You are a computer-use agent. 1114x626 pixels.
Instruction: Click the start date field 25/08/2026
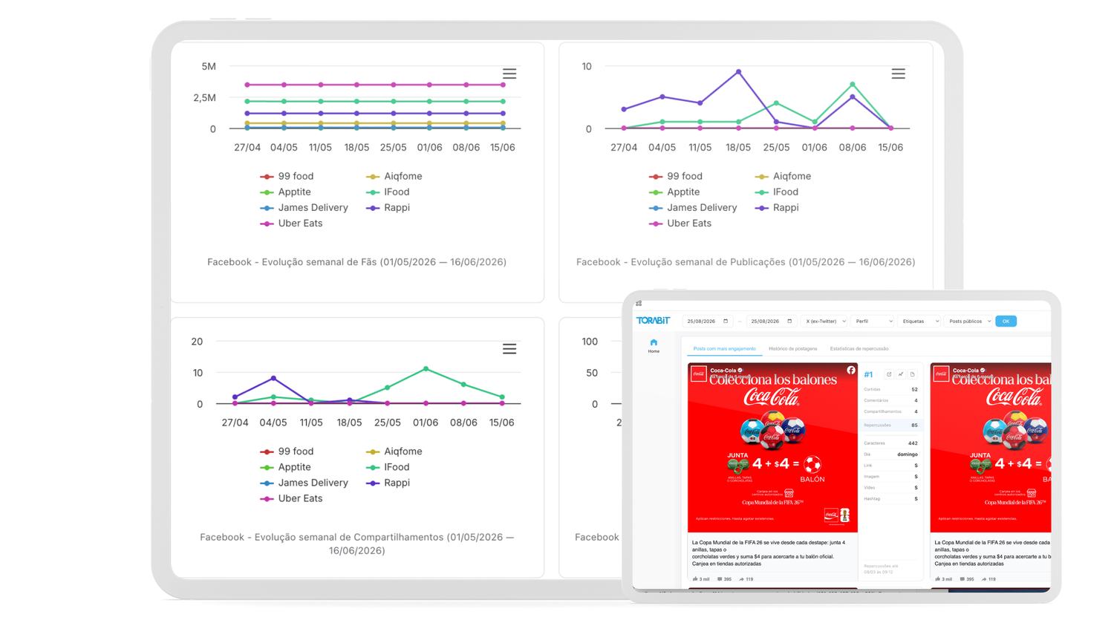point(708,322)
